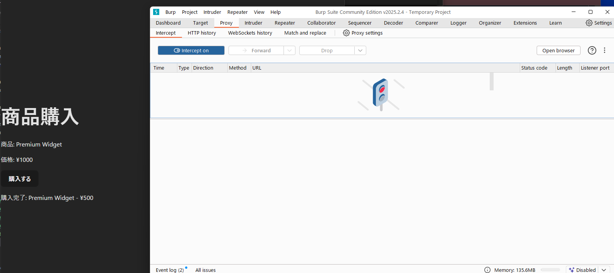Open Proxy settings gear option
This screenshot has height=273, width=614.
[363, 33]
